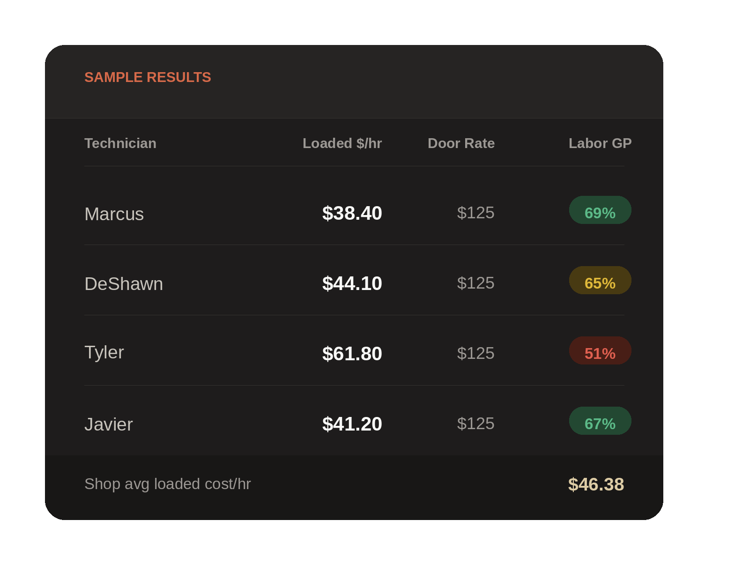Viewport: 742px width, 565px height.
Task: Click the Shop avg loaded cost/hr label
Action: click(168, 484)
